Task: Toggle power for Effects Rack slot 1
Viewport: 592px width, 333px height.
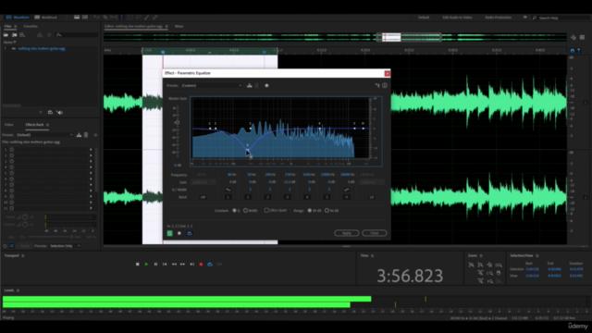Action: (12, 150)
